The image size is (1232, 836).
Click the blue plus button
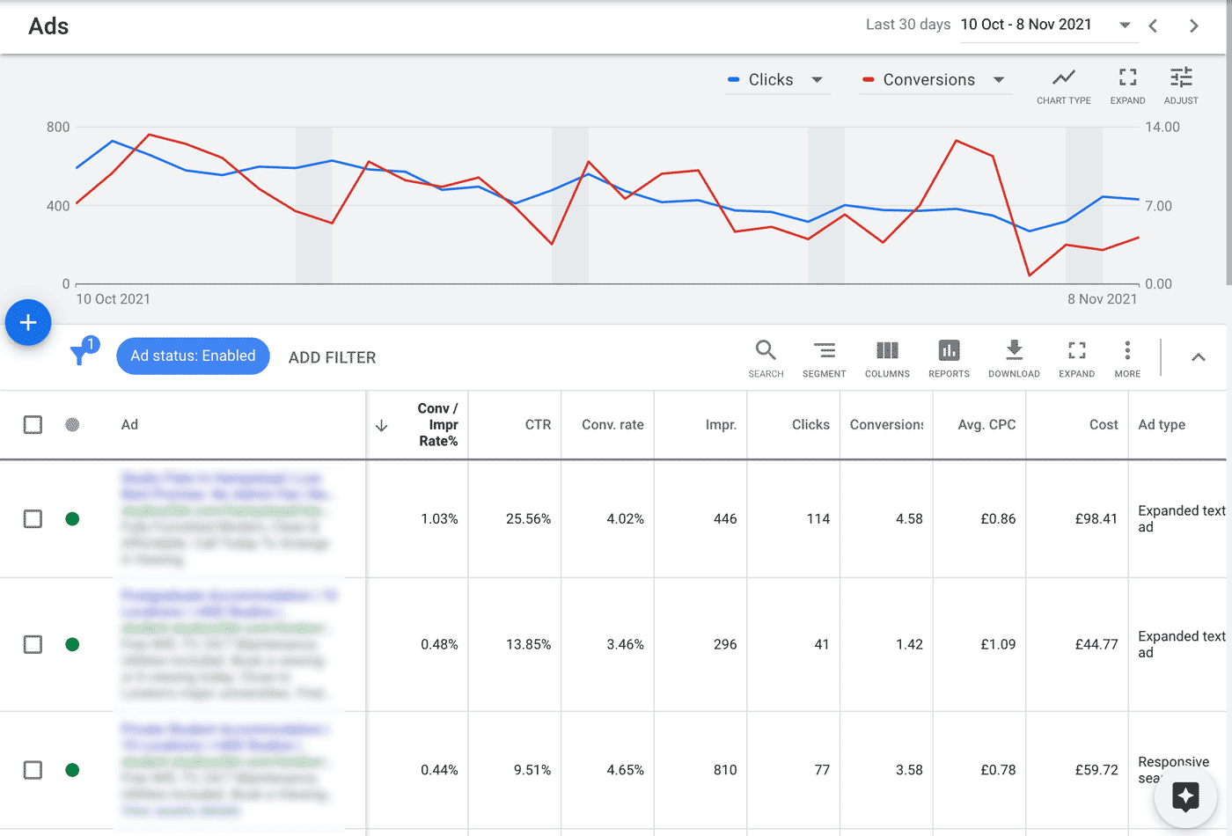[x=27, y=322]
